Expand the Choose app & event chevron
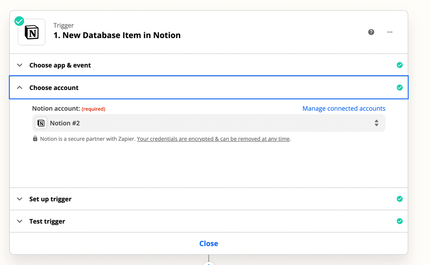 [20, 65]
